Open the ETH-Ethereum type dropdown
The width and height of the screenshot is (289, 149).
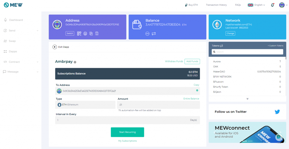tap(85, 105)
